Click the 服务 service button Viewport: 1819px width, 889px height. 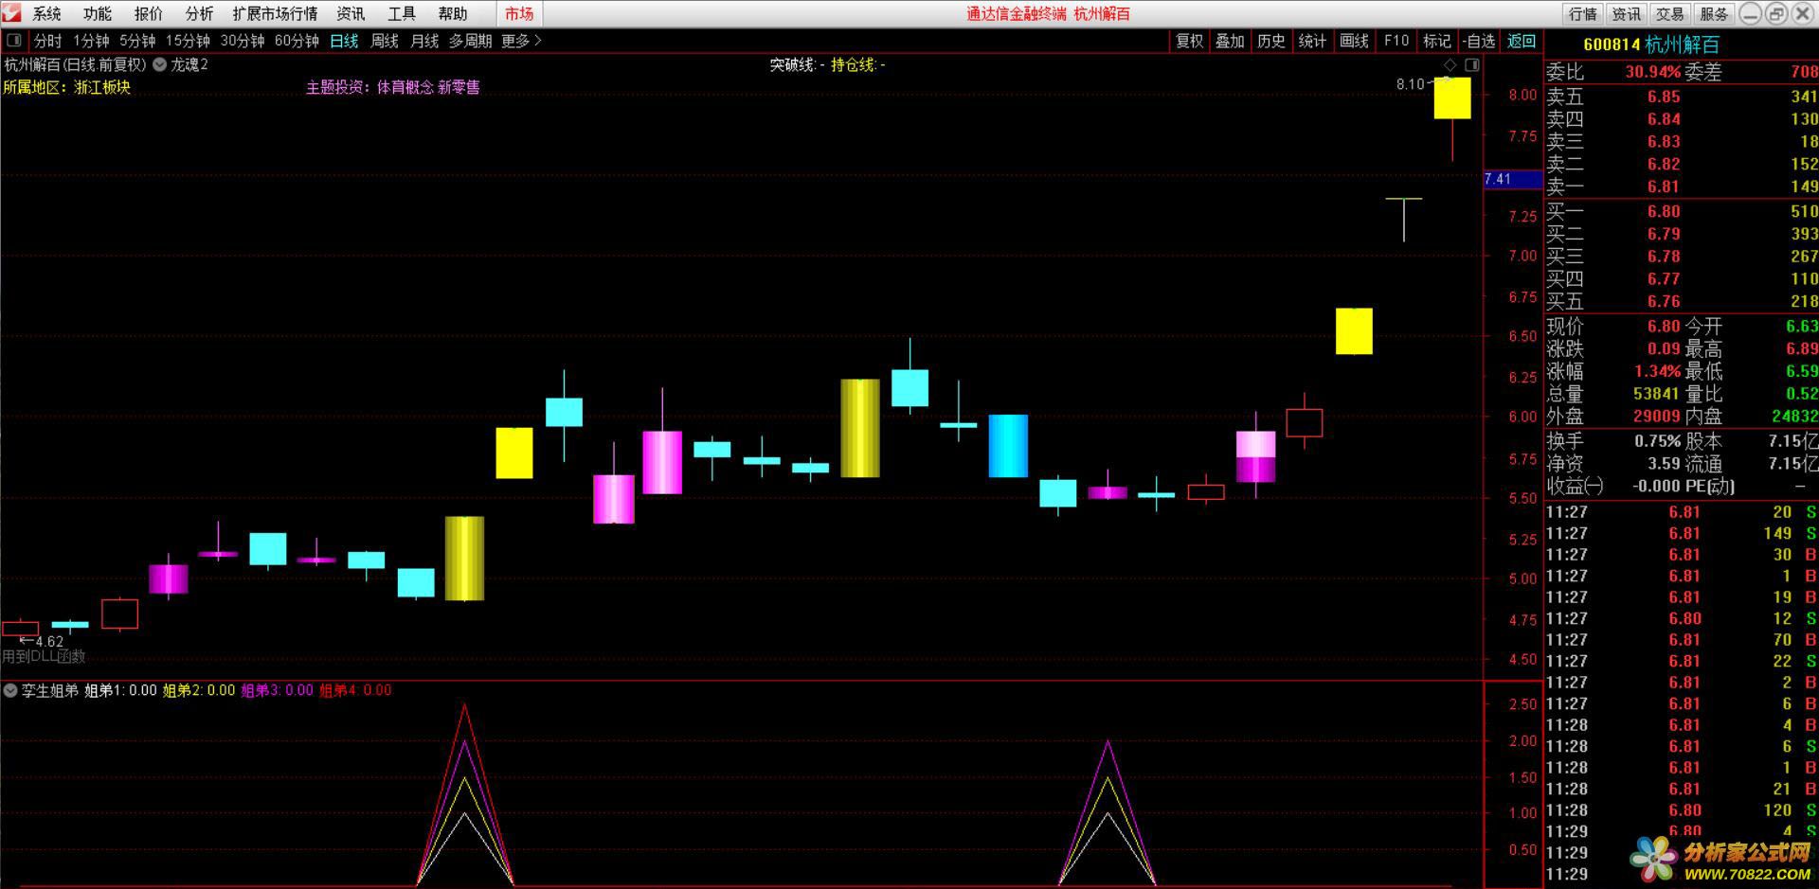[1714, 13]
